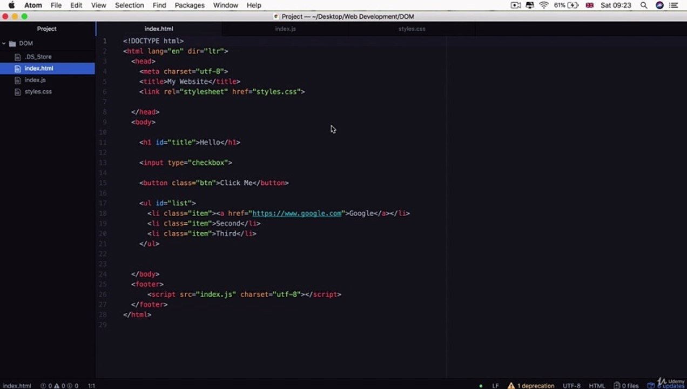Open Spotlight search magnifier
687x389 pixels.
pos(644,5)
